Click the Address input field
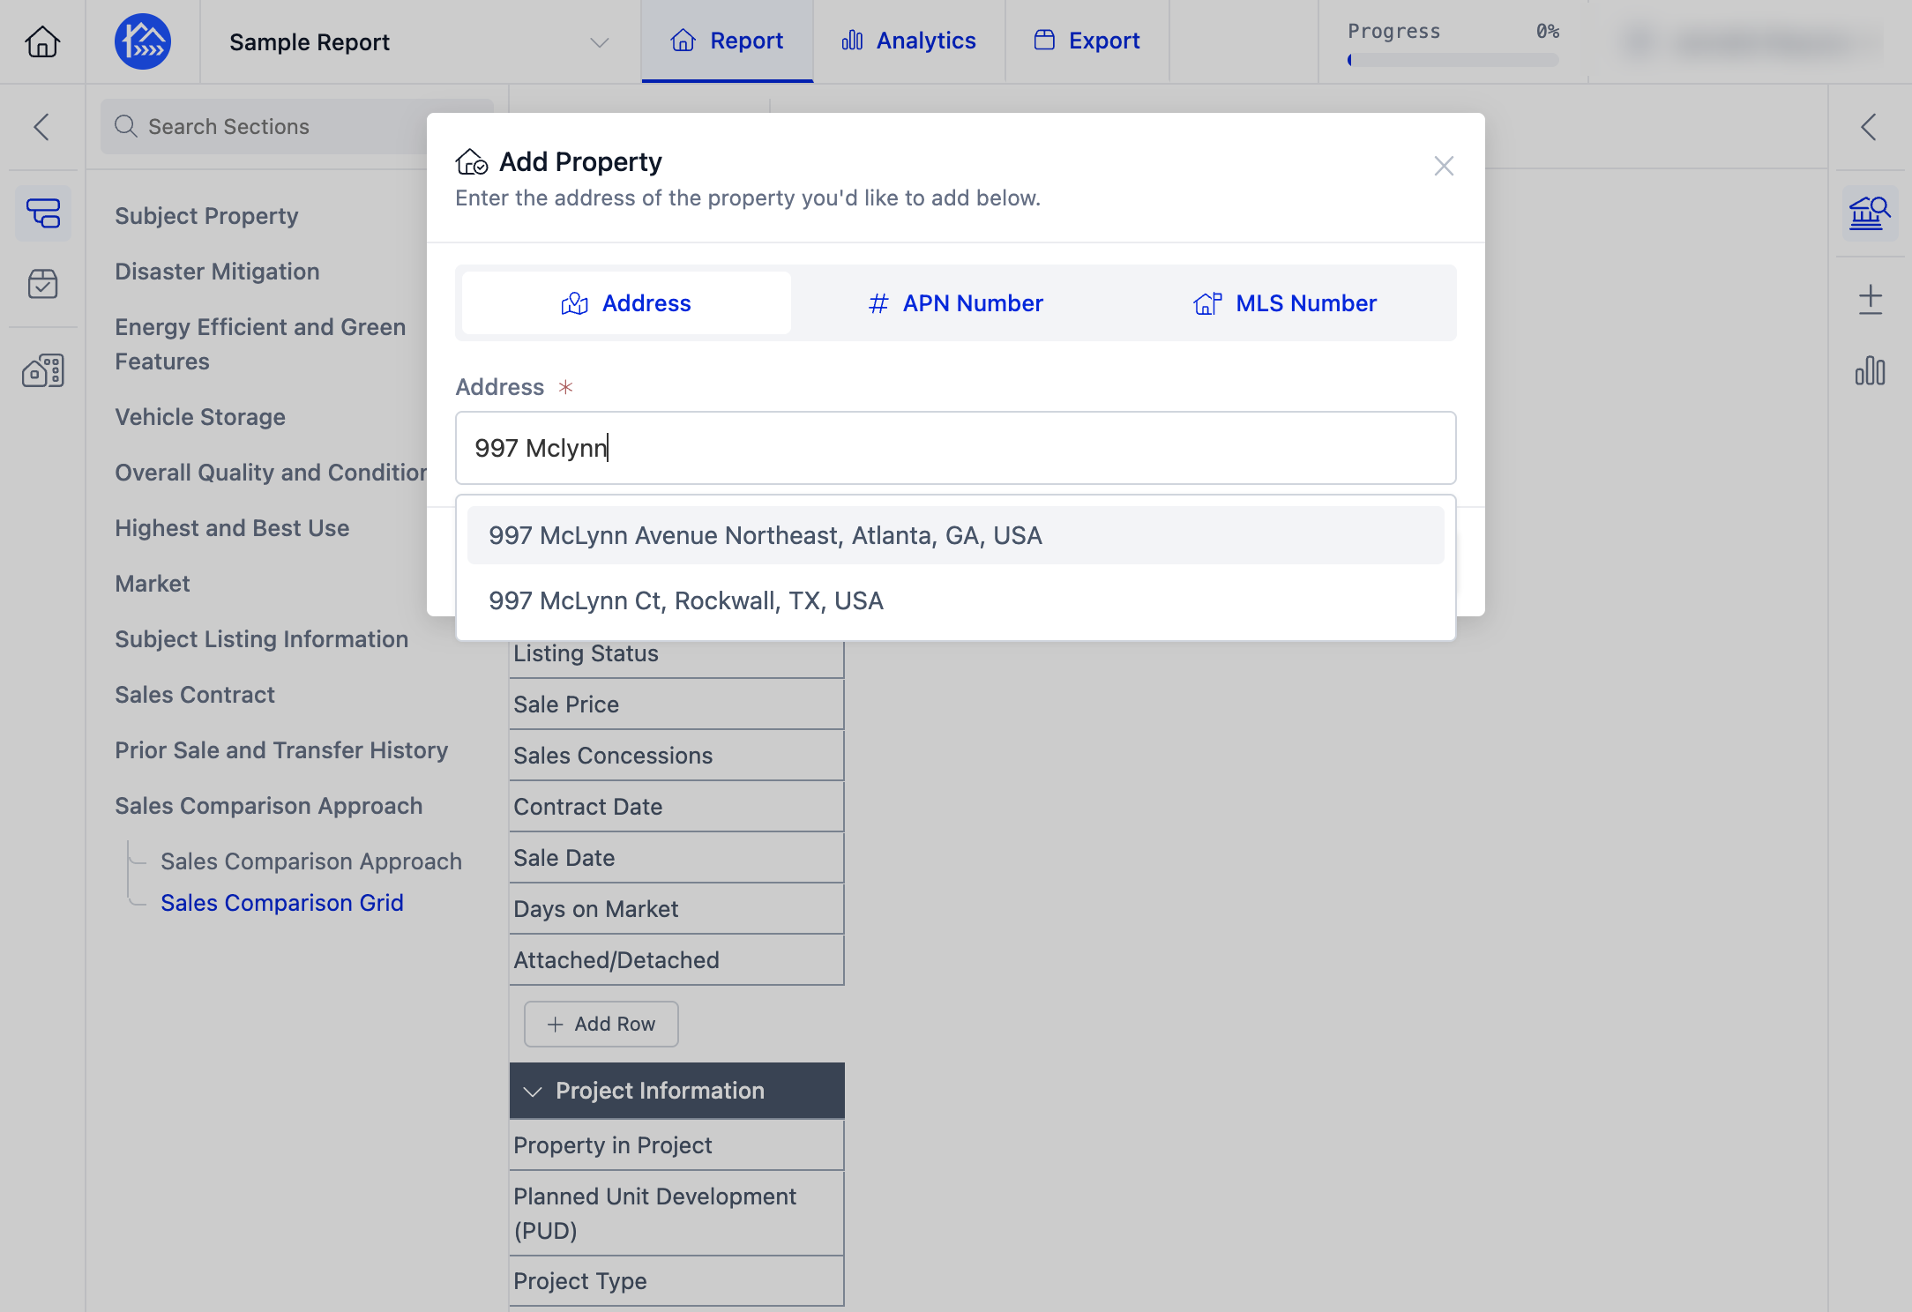 click(x=956, y=448)
